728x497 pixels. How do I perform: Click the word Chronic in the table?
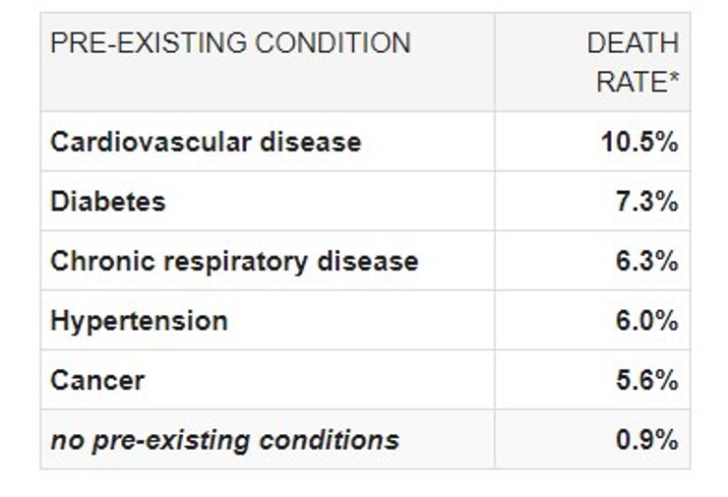[93, 262]
